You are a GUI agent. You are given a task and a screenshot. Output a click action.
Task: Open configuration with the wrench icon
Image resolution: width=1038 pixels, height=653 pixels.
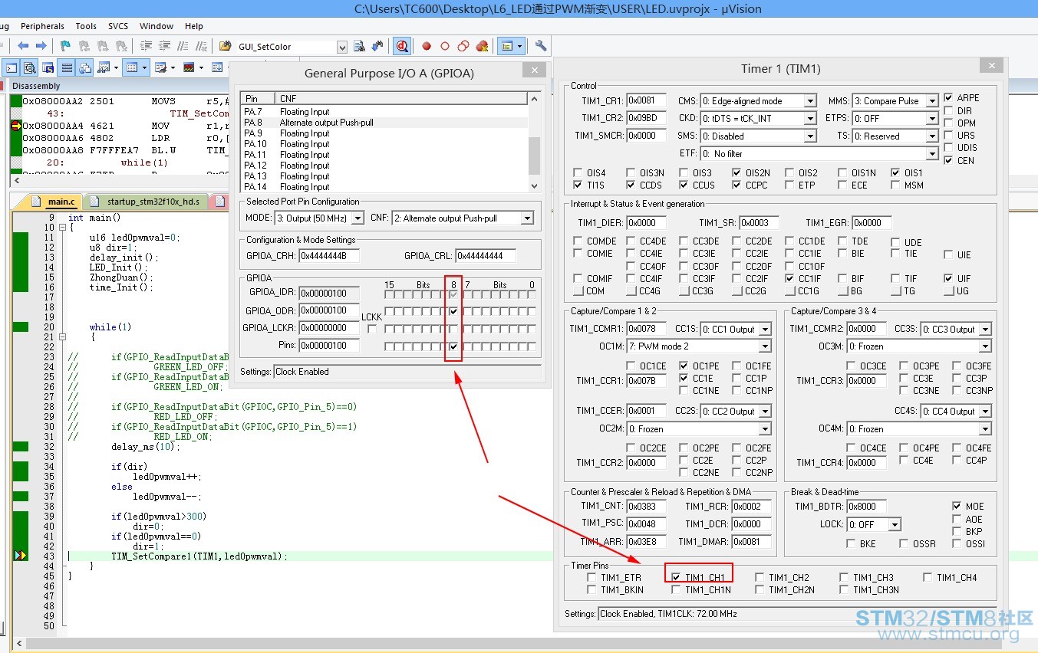pyautogui.click(x=541, y=46)
